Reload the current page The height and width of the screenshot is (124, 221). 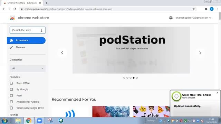pyautogui.click(x=15, y=9)
